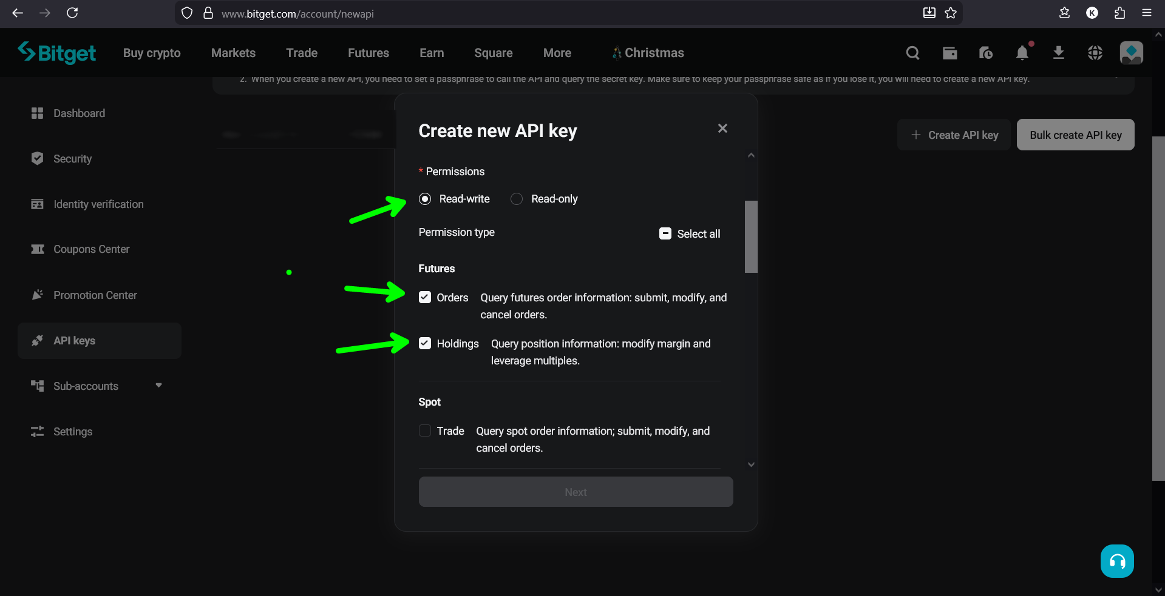Click the Permission type label
This screenshot has width=1165, height=596.
pos(457,232)
